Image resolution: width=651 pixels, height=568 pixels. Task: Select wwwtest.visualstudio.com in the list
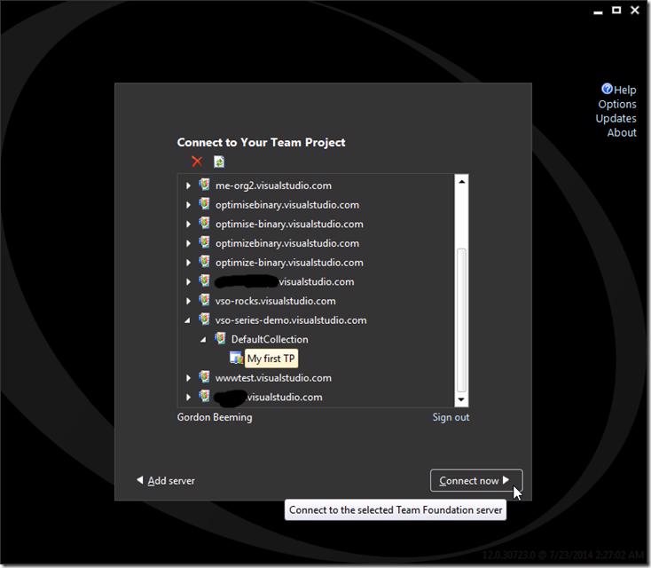click(273, 378)
